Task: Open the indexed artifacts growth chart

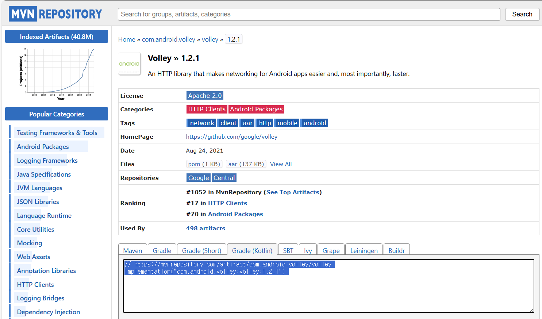Action: pos(57,74)
